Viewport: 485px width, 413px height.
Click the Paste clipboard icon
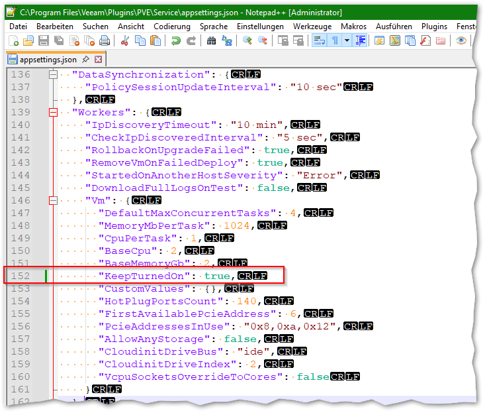click(155, 41)
